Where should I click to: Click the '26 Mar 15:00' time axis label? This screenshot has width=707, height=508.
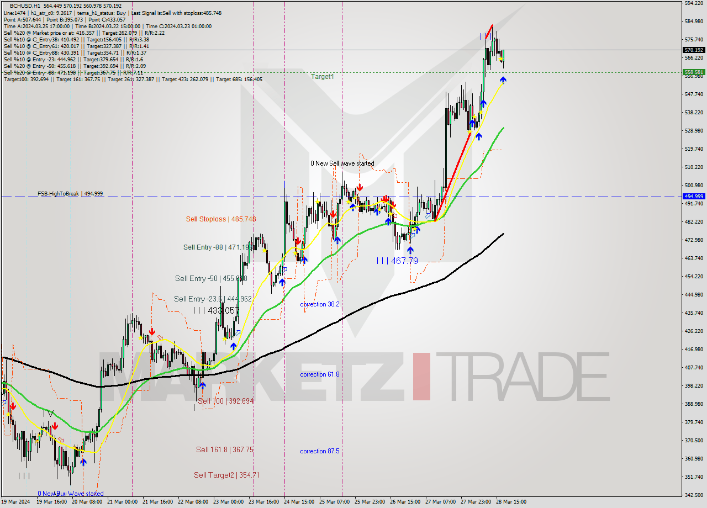point(404,502)
